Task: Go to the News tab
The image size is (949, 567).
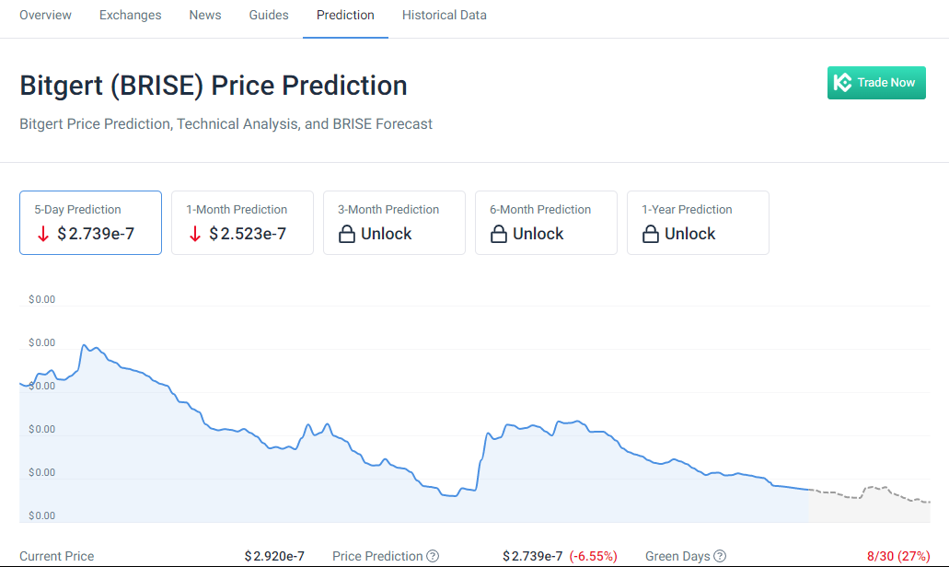Action: 205,15
